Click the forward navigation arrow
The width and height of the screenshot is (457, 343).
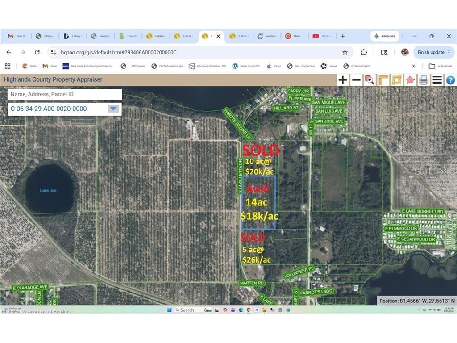(23, 52)
